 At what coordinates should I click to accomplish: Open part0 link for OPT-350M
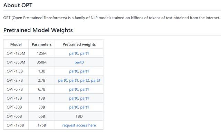pos(79,62)
